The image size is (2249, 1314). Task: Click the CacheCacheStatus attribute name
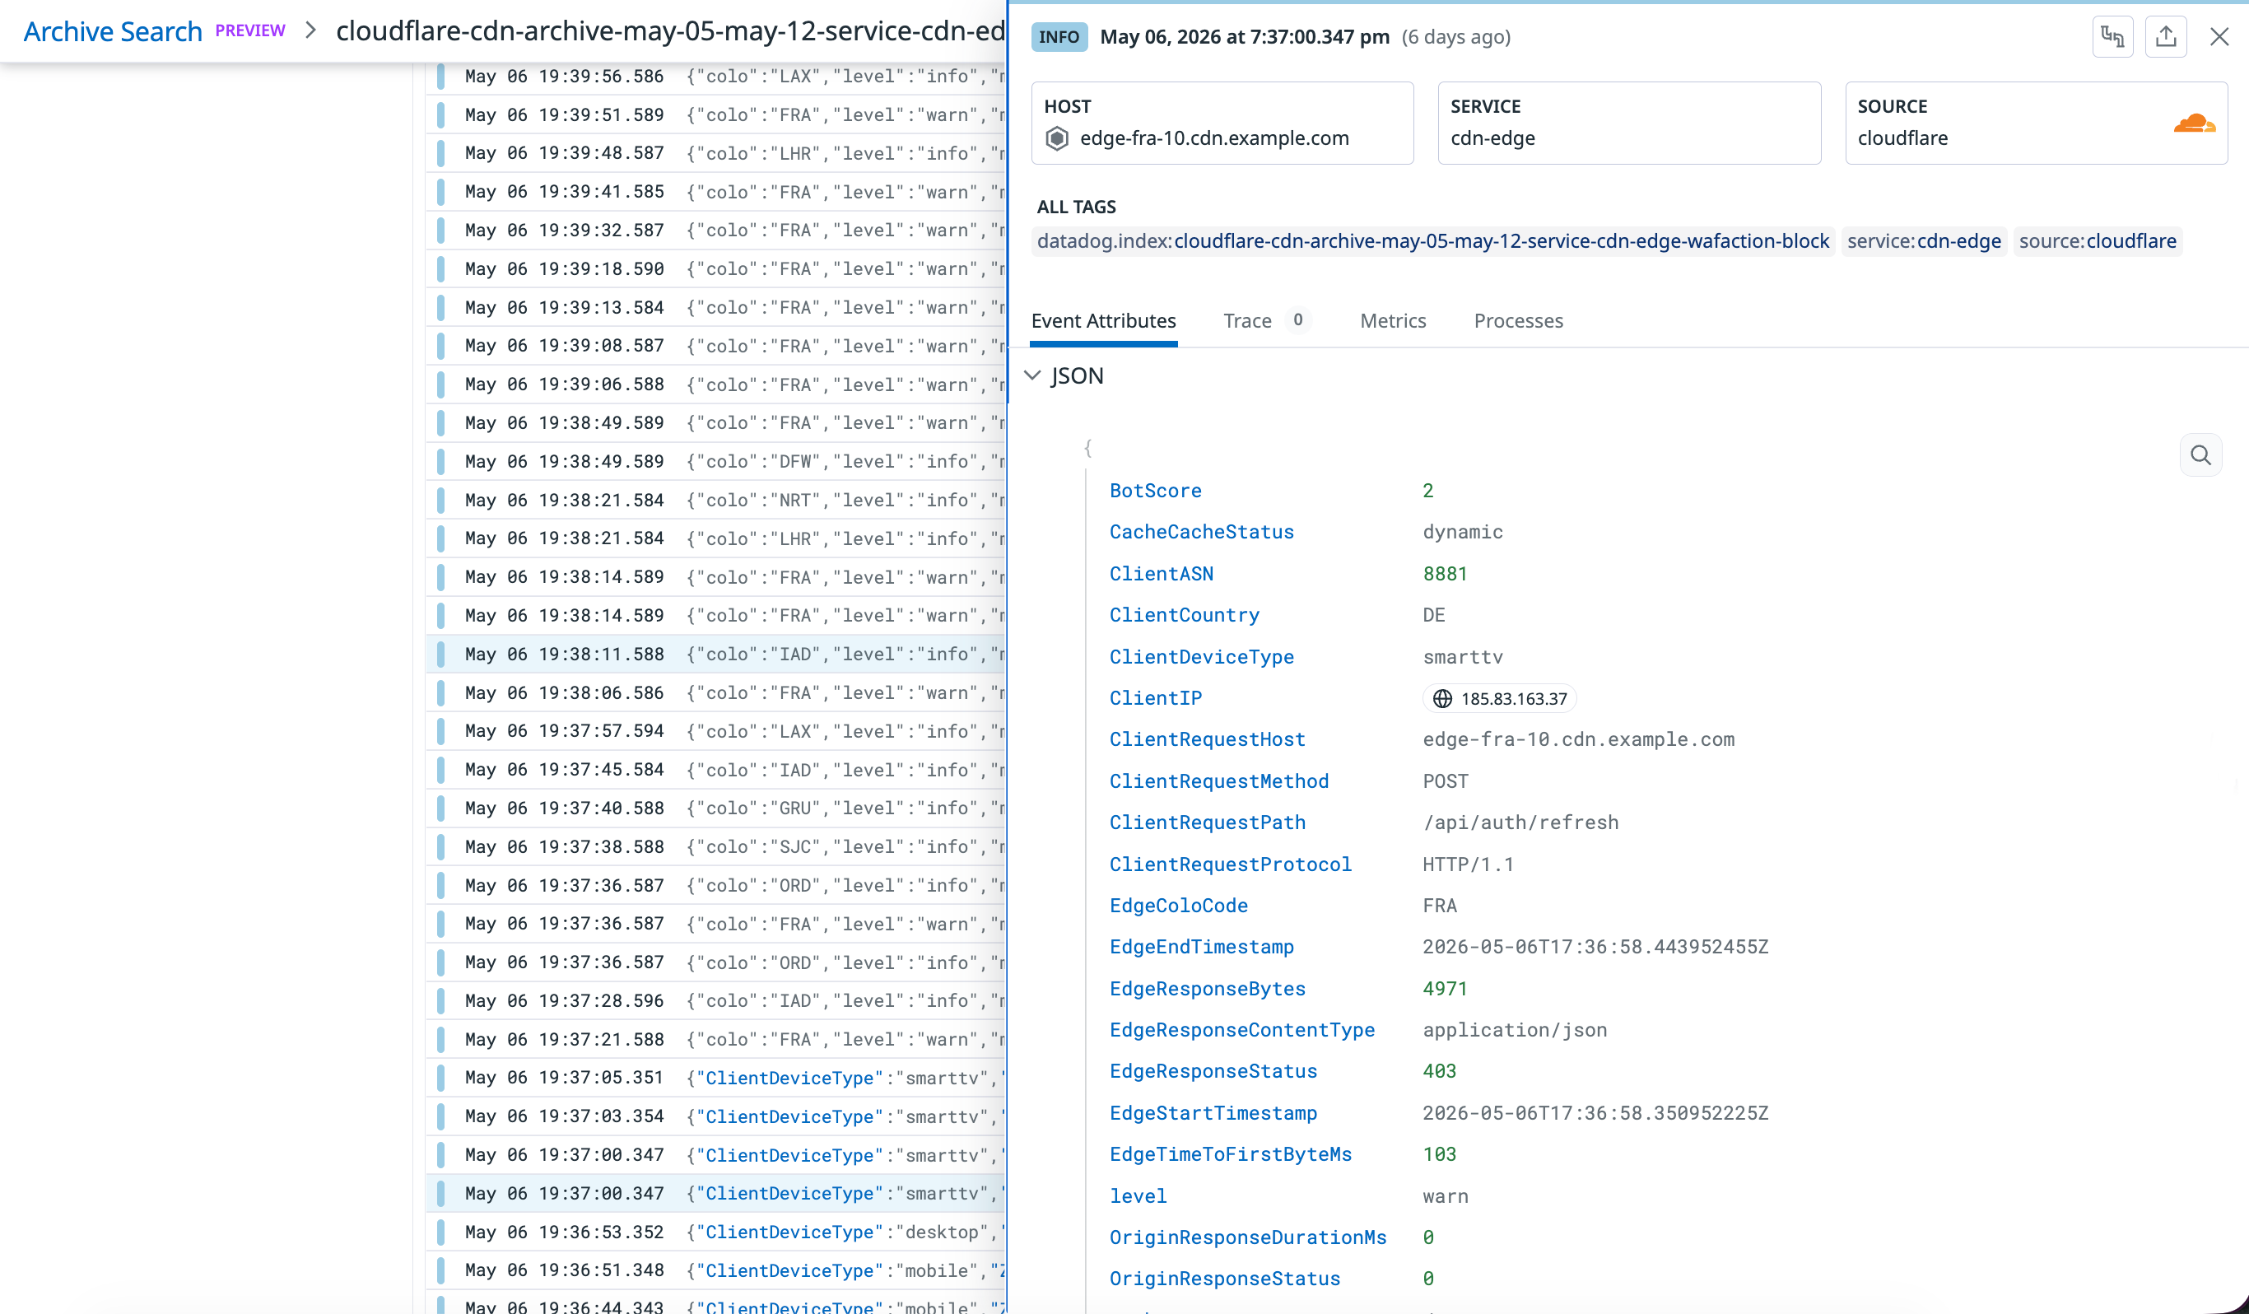point(1201,532)
